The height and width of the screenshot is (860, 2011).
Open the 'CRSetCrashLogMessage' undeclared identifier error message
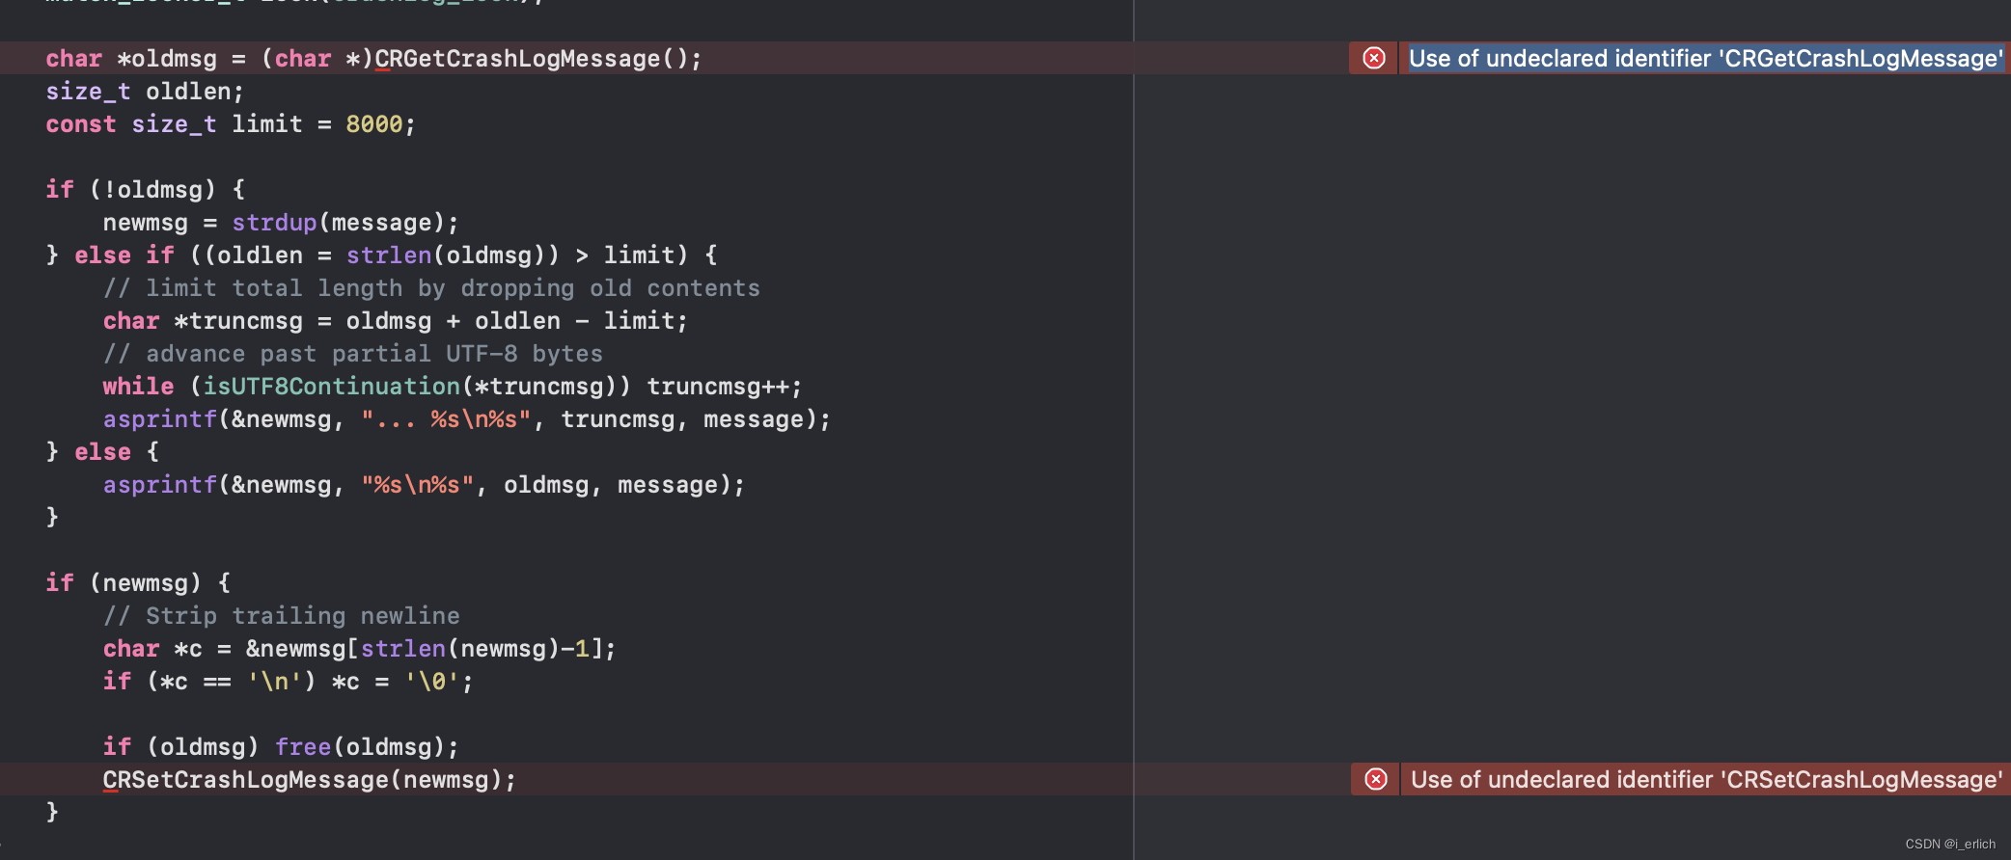pyautogui.click(x=1706, y=779)
